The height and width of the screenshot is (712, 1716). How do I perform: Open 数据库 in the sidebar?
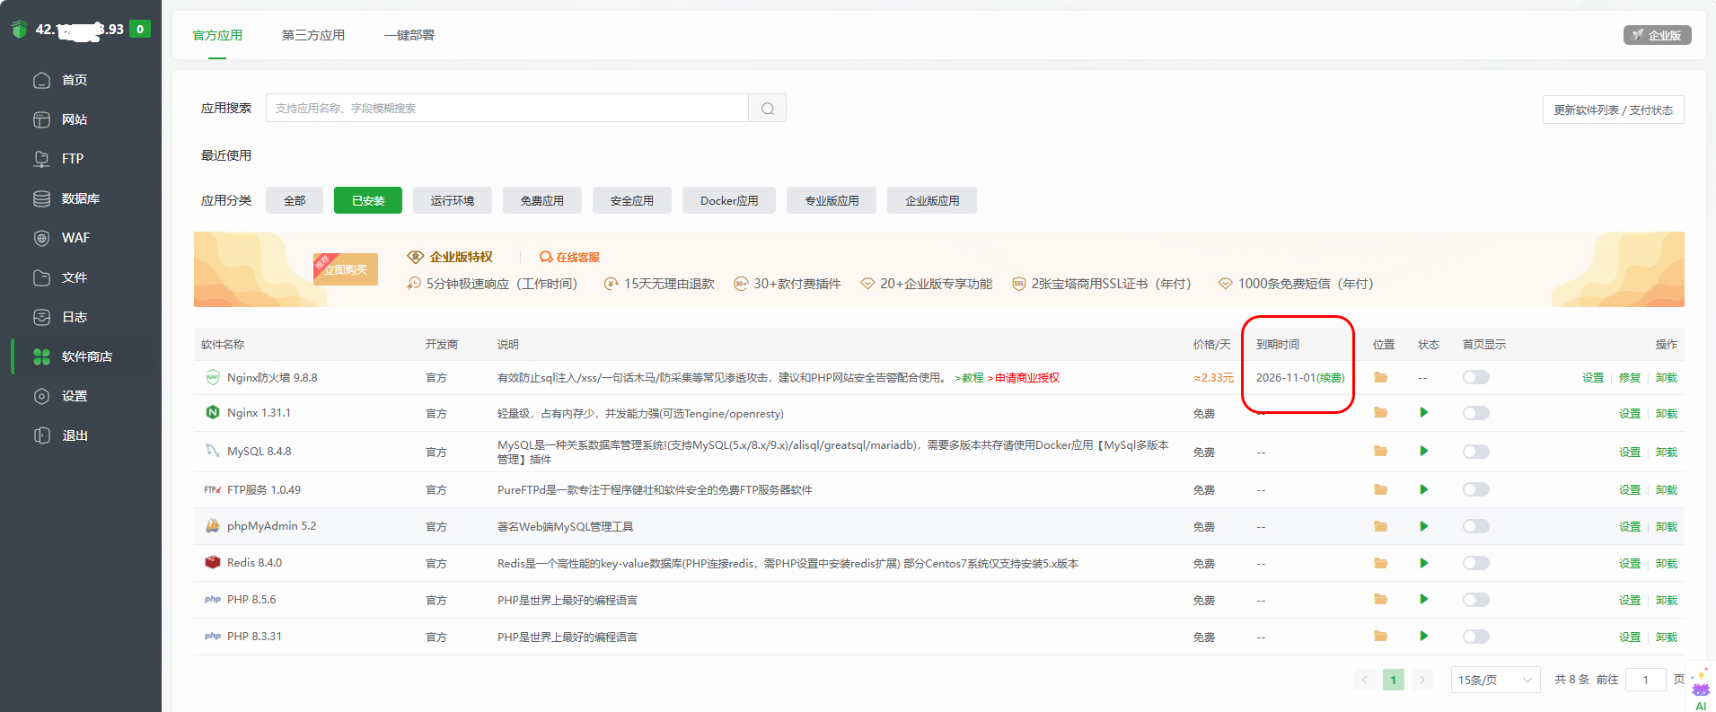coord(81,198)
